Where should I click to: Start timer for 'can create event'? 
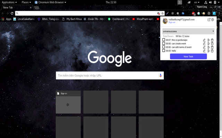click(208, 44)
